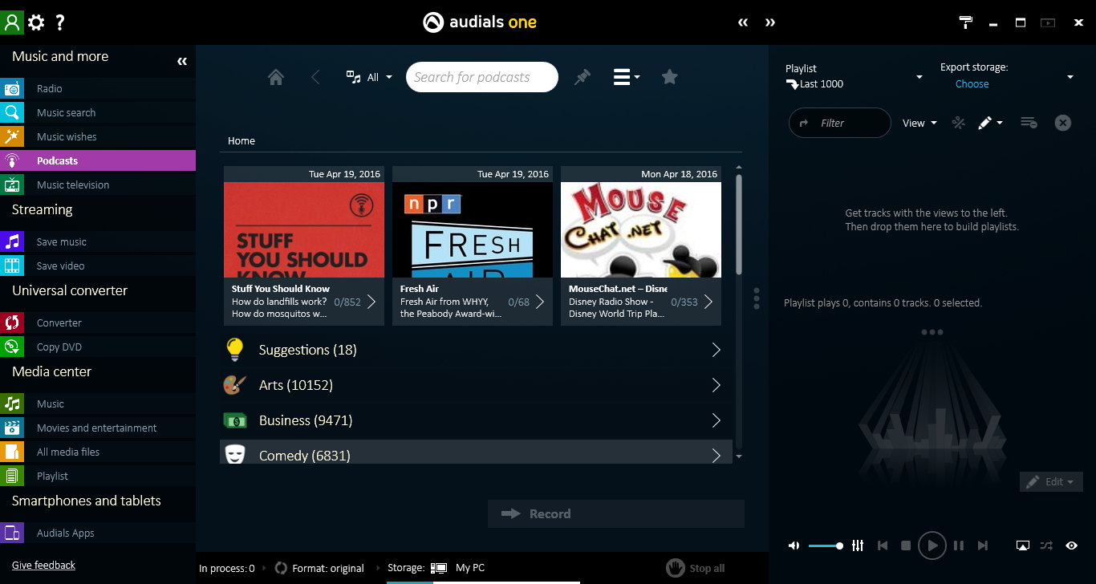This screenshot has width=1096, height=584.
Task: Click the Choose export storage link
Action: [x=972, y=84]
